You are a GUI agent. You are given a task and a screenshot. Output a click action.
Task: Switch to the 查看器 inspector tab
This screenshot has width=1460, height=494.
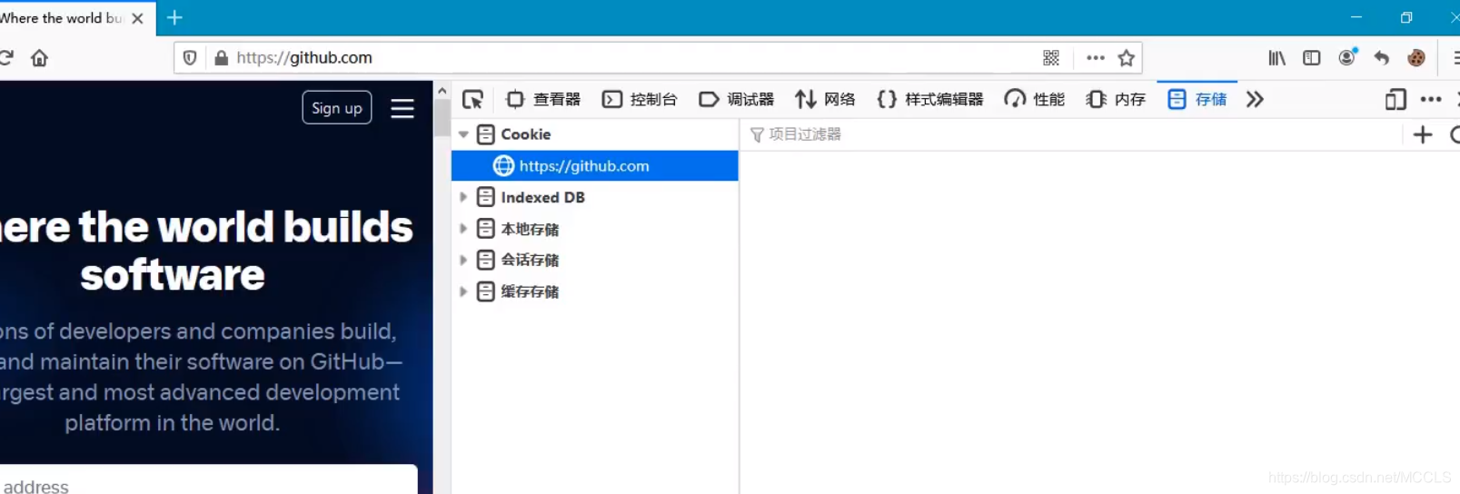(543, 100)
